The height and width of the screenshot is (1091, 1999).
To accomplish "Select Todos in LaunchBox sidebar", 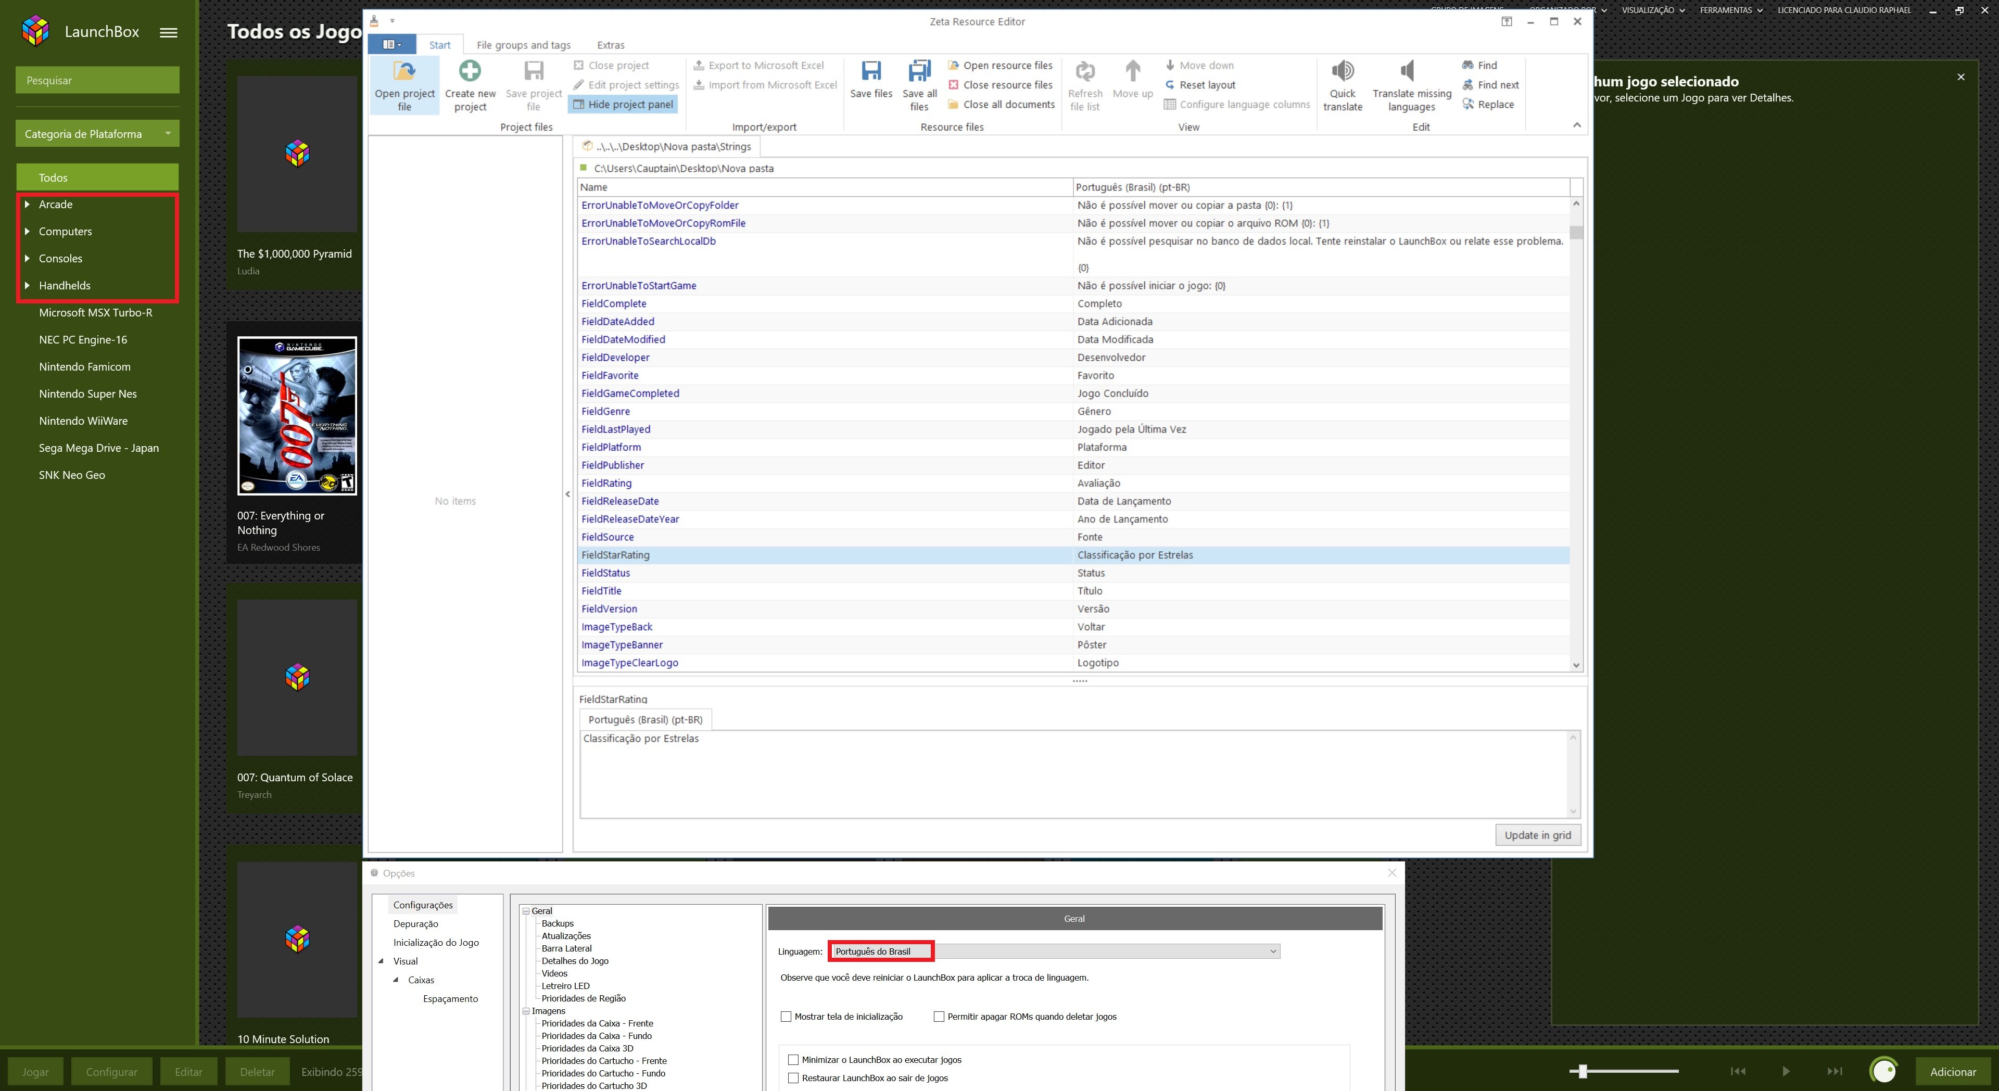I will (97, 177).
